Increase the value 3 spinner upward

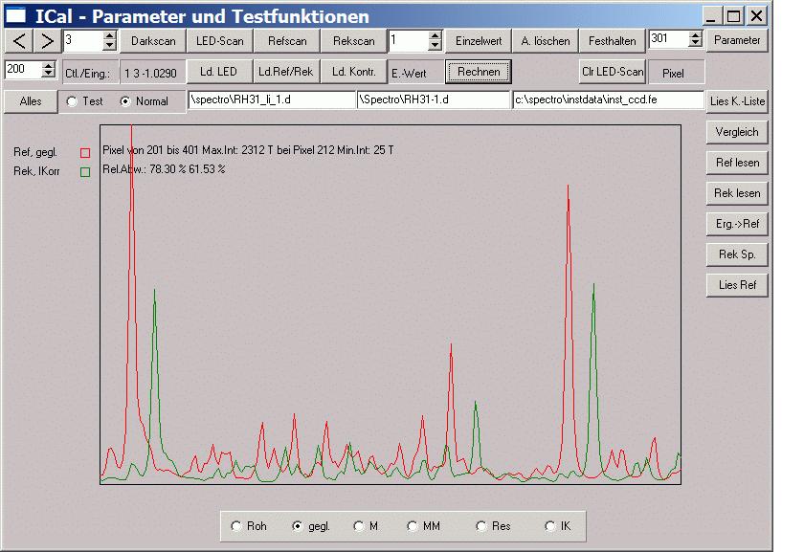[109, 36]
